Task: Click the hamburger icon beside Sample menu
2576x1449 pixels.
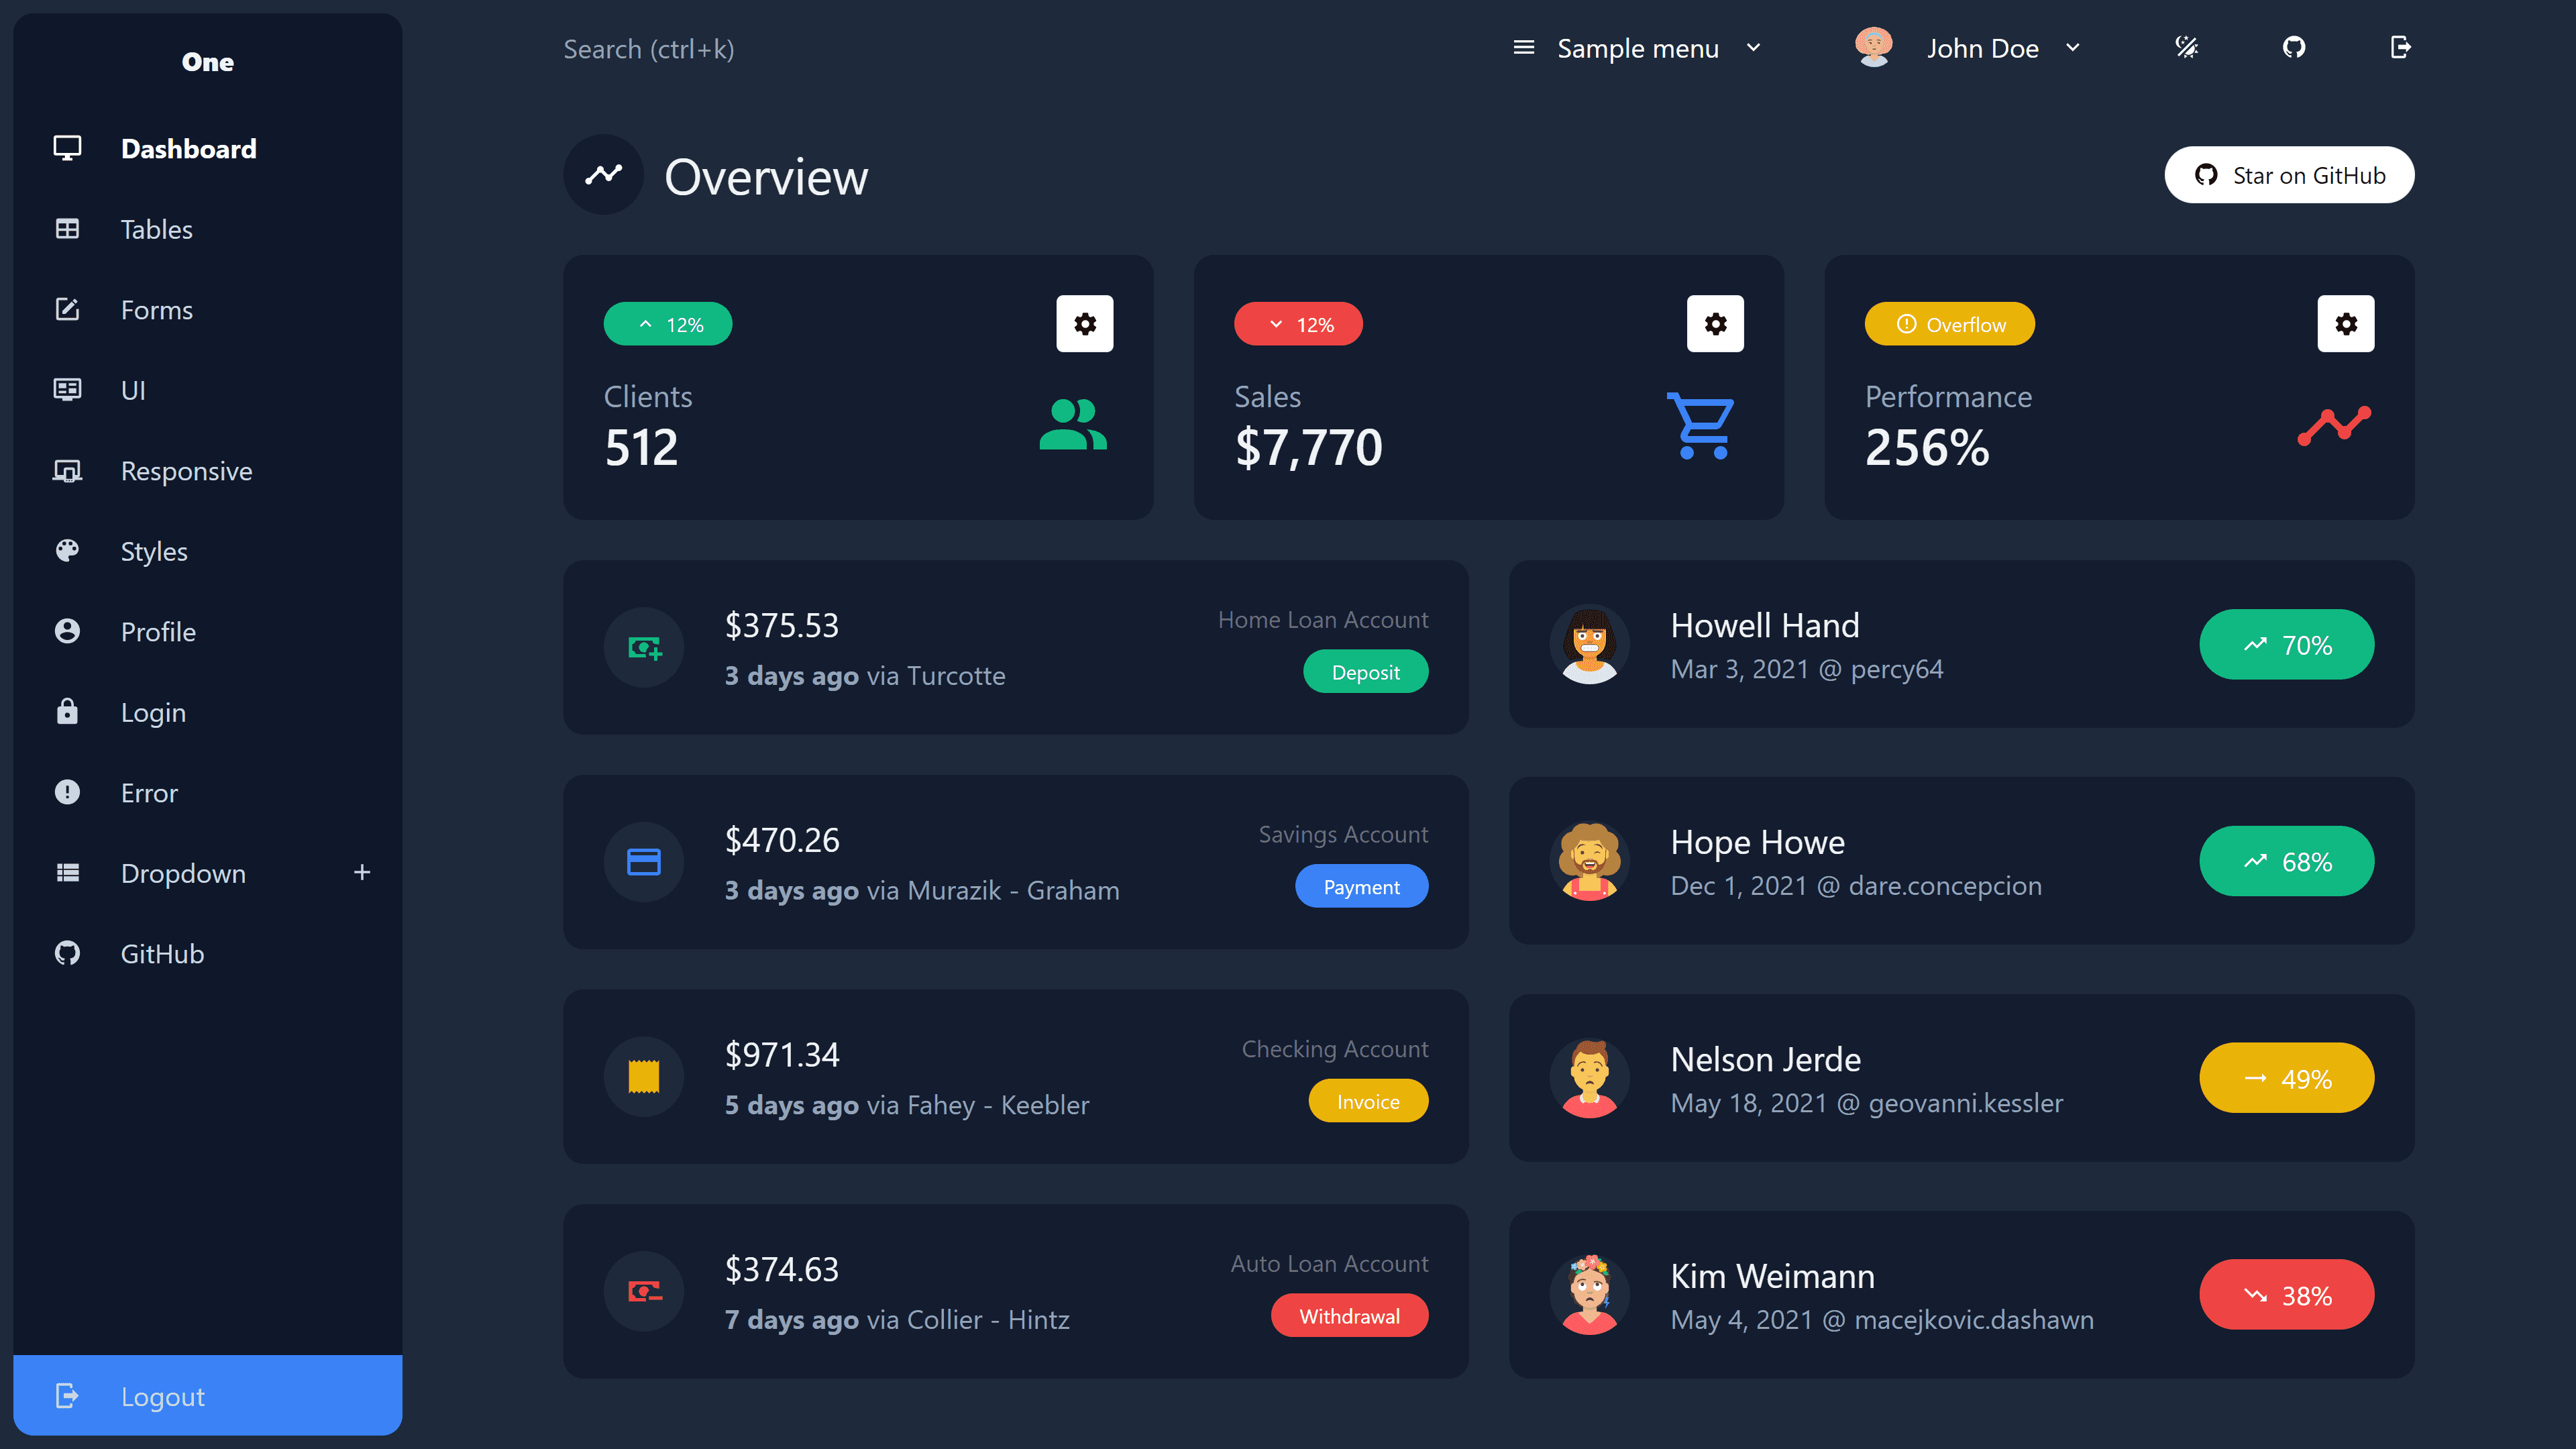Action: 1523,47
